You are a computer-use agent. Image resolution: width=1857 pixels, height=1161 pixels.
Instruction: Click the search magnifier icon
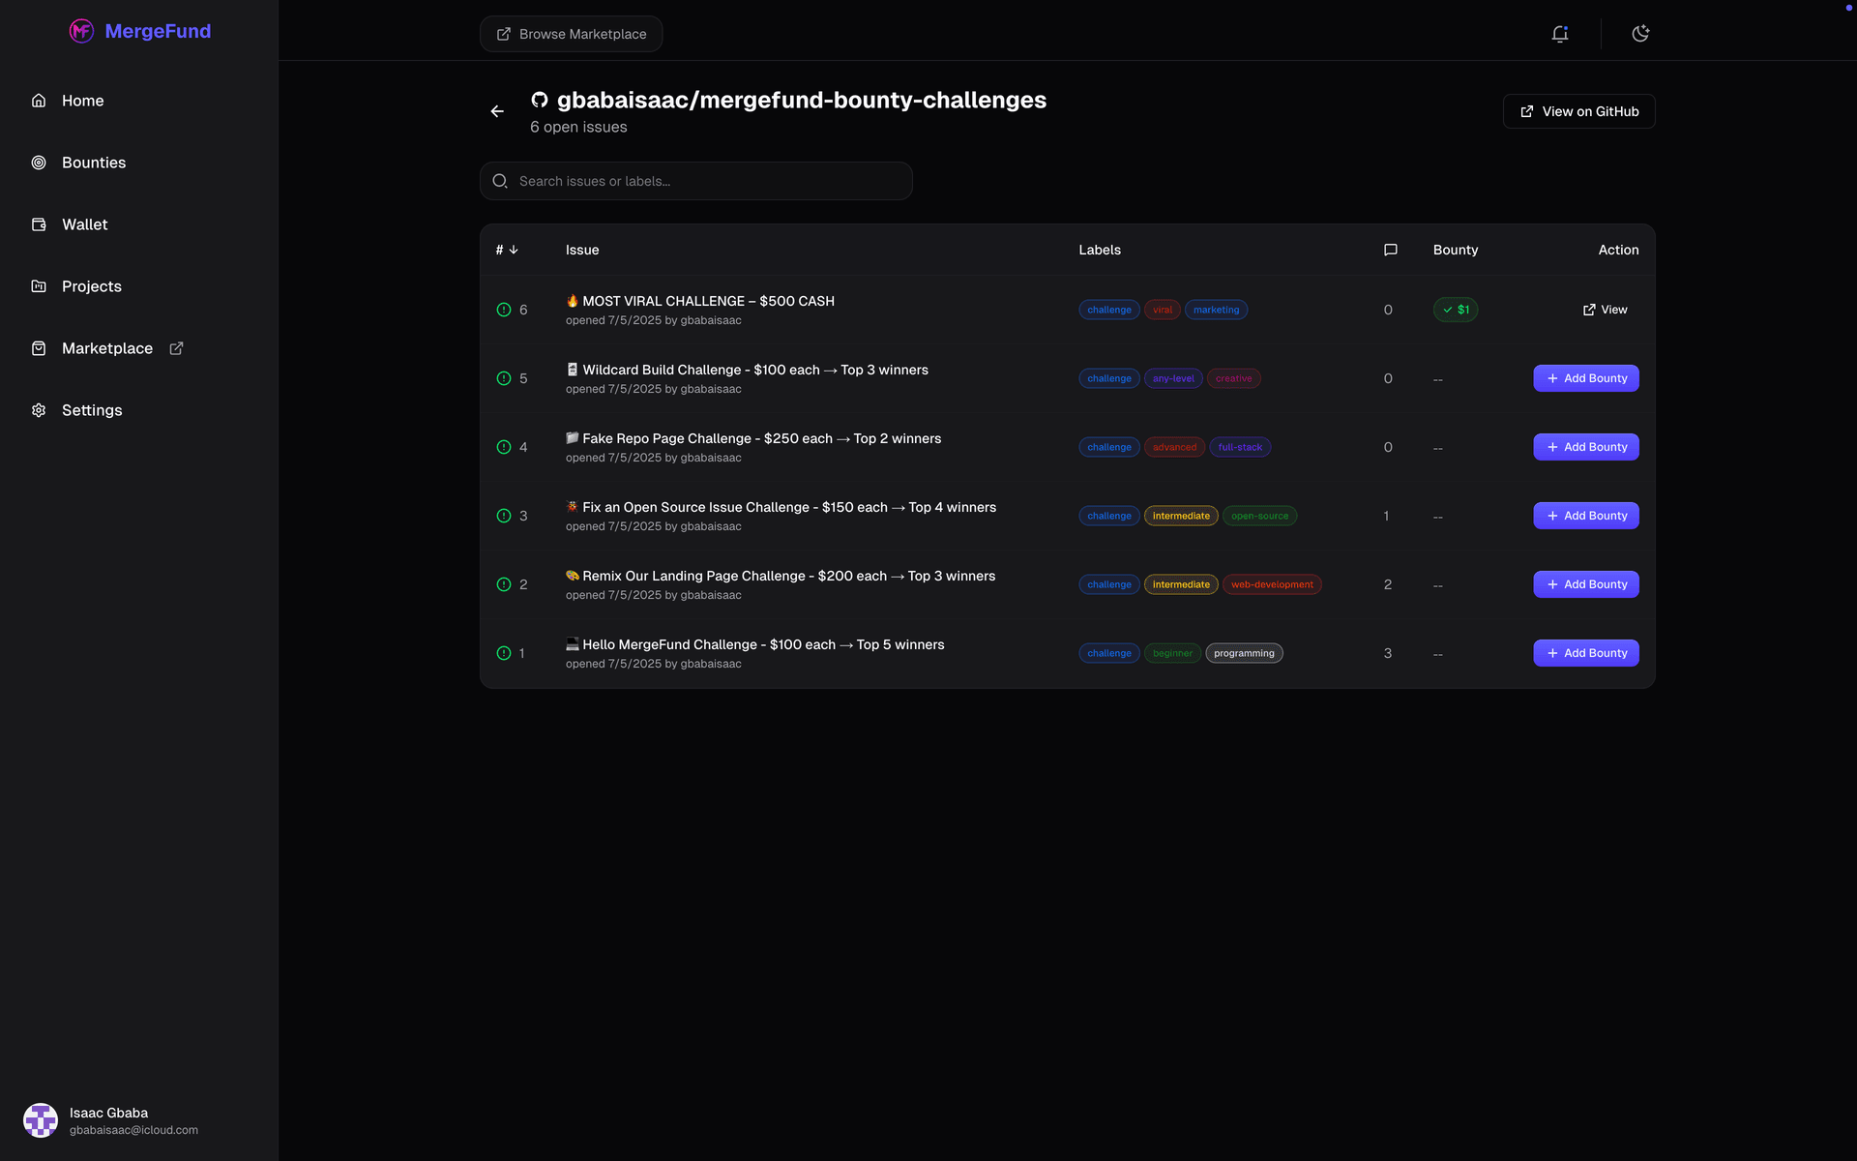(x=500, y=181)
